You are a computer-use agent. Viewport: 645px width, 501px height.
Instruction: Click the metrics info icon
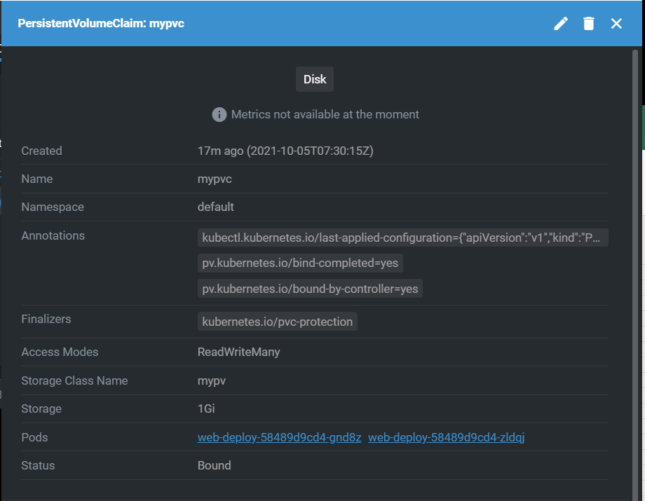tap(219, 114)
